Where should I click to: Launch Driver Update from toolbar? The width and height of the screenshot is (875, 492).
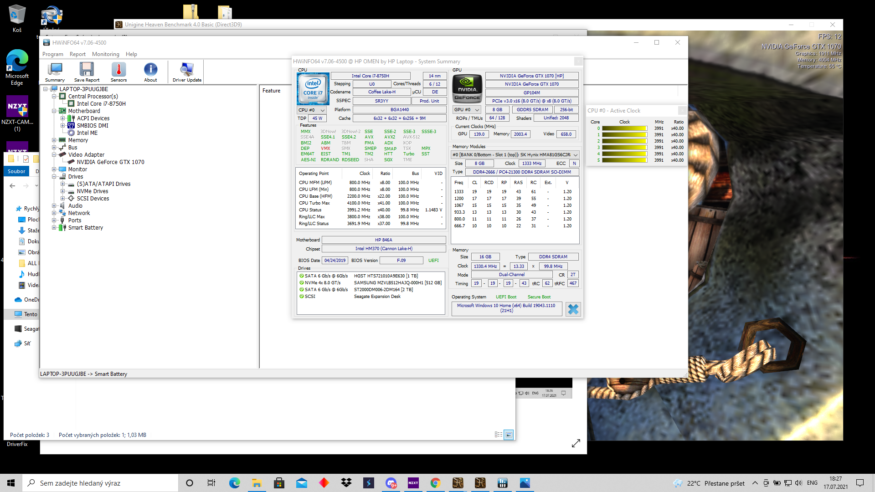[x=187, y=72]
